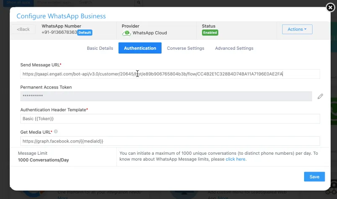Click the Default badge next to the number

(85, 32)
